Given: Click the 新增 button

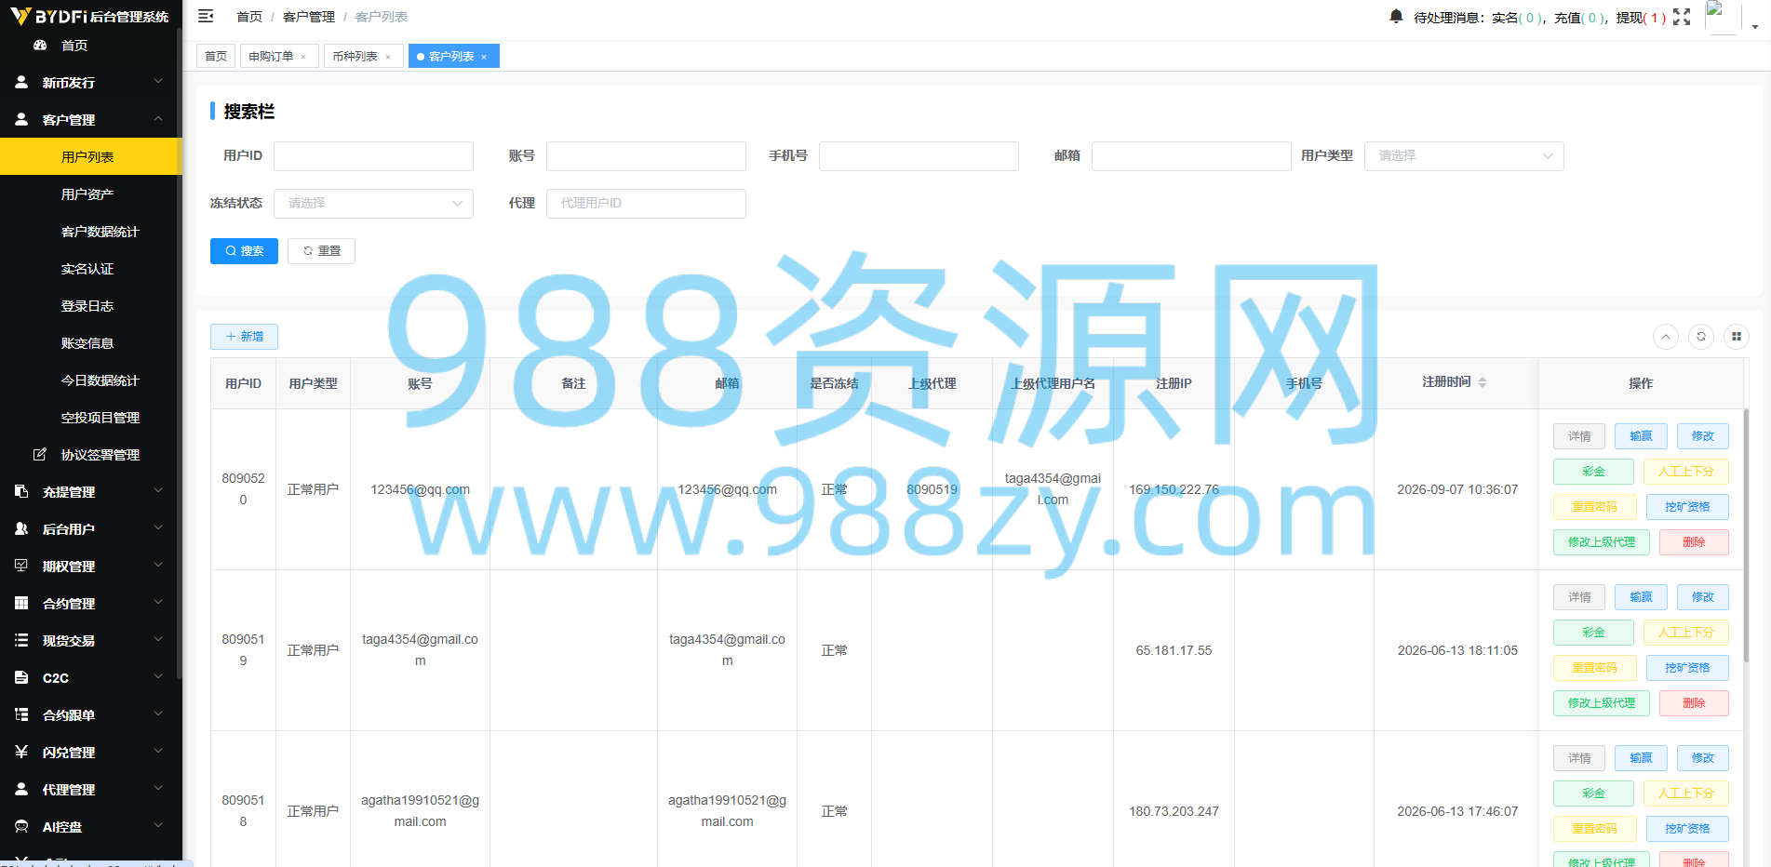Looking at the screenshot, I should click(244, 337).
